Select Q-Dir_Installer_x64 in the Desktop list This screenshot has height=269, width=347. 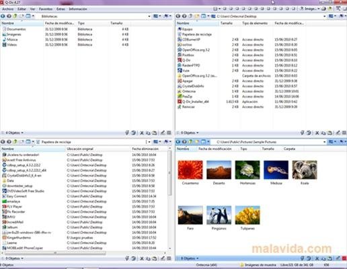point(196,102)
